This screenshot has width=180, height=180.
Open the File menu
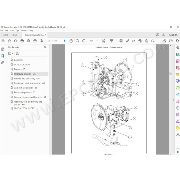coord(2,31)
